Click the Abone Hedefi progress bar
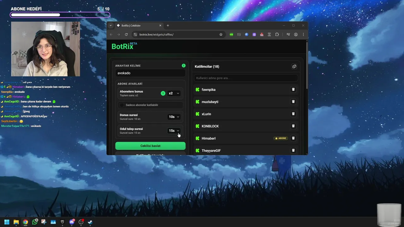Viewport: 404px width, 227px height. click(x=60, y=15)
